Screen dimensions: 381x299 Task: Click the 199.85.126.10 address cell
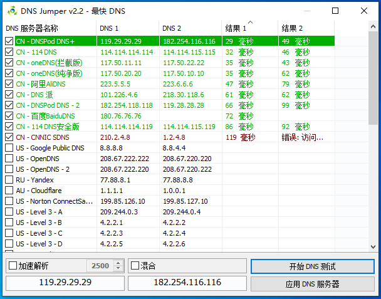[122, 201]
